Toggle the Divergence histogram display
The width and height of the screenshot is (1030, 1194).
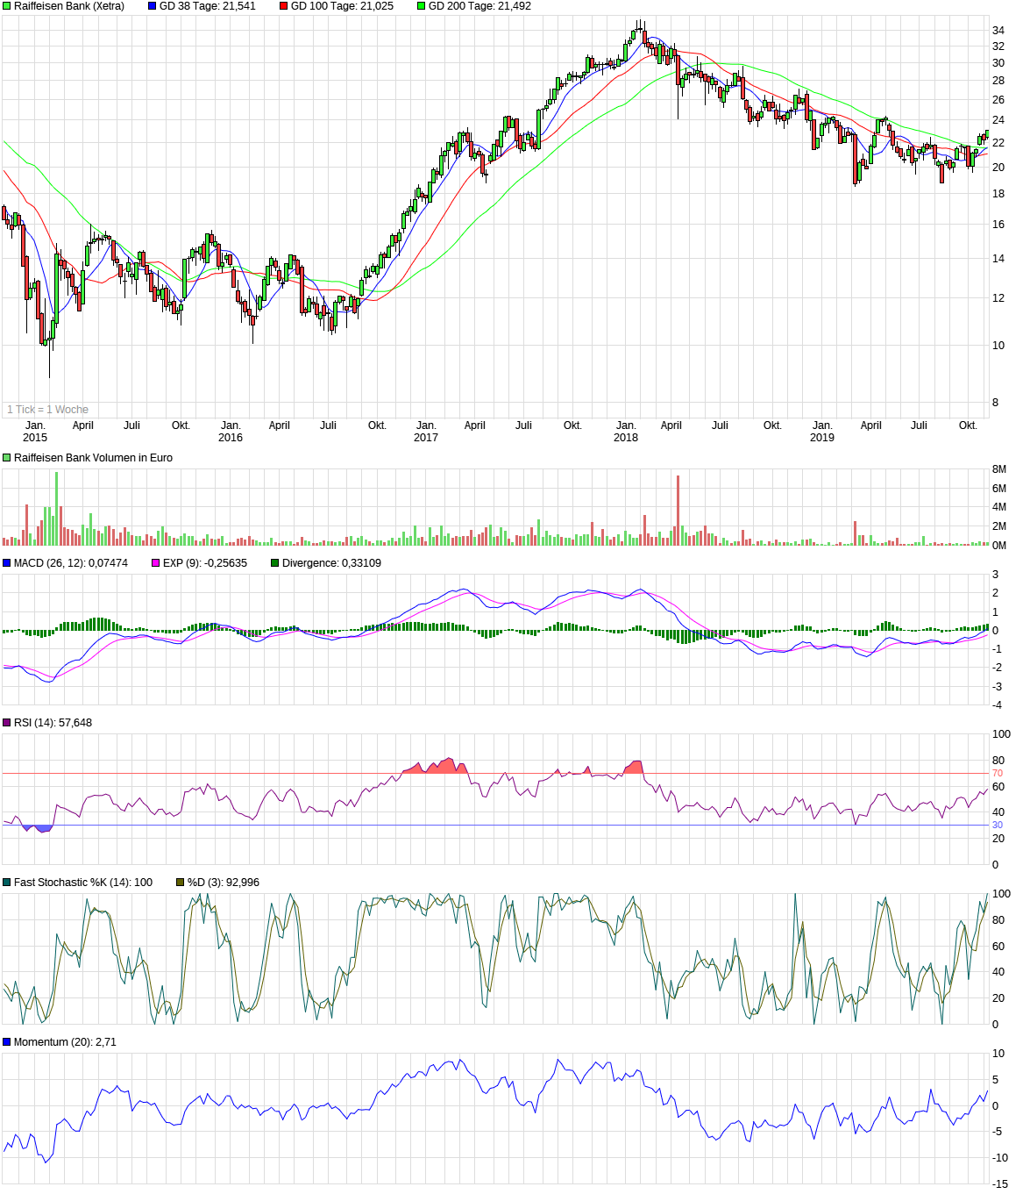(273, 562)
